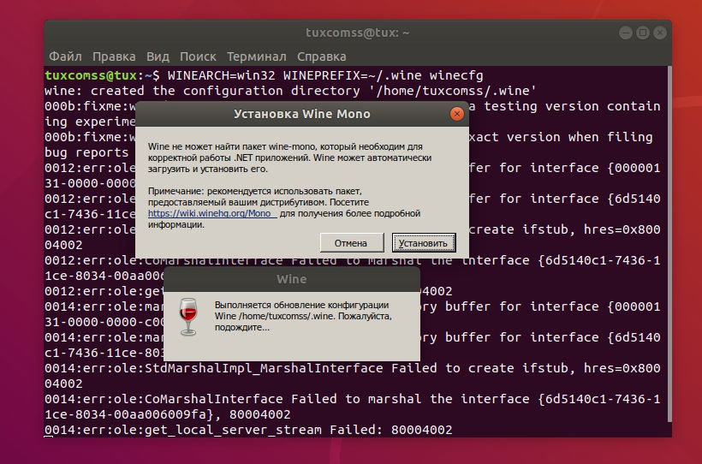Click the WINEARCH=win32 command text
Viewport: 702px width, 464px height.
(325, 75)
